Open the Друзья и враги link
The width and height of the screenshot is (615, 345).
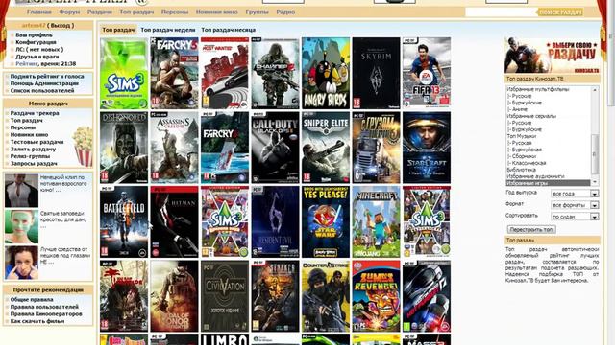(x=37, y=57)
